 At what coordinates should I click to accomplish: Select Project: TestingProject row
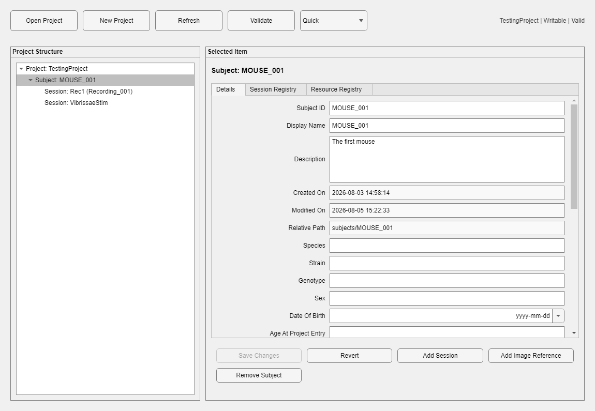105,69
